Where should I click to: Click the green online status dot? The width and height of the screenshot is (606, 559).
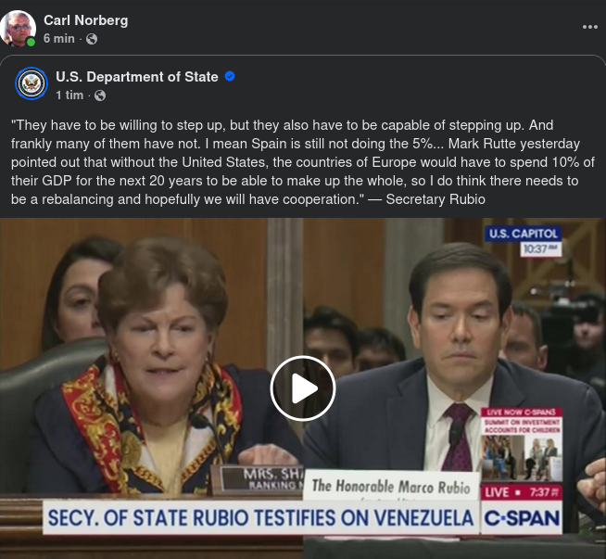coord(31,42)
